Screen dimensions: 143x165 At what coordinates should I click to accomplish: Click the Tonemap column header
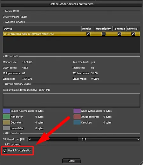coord(119,29)
